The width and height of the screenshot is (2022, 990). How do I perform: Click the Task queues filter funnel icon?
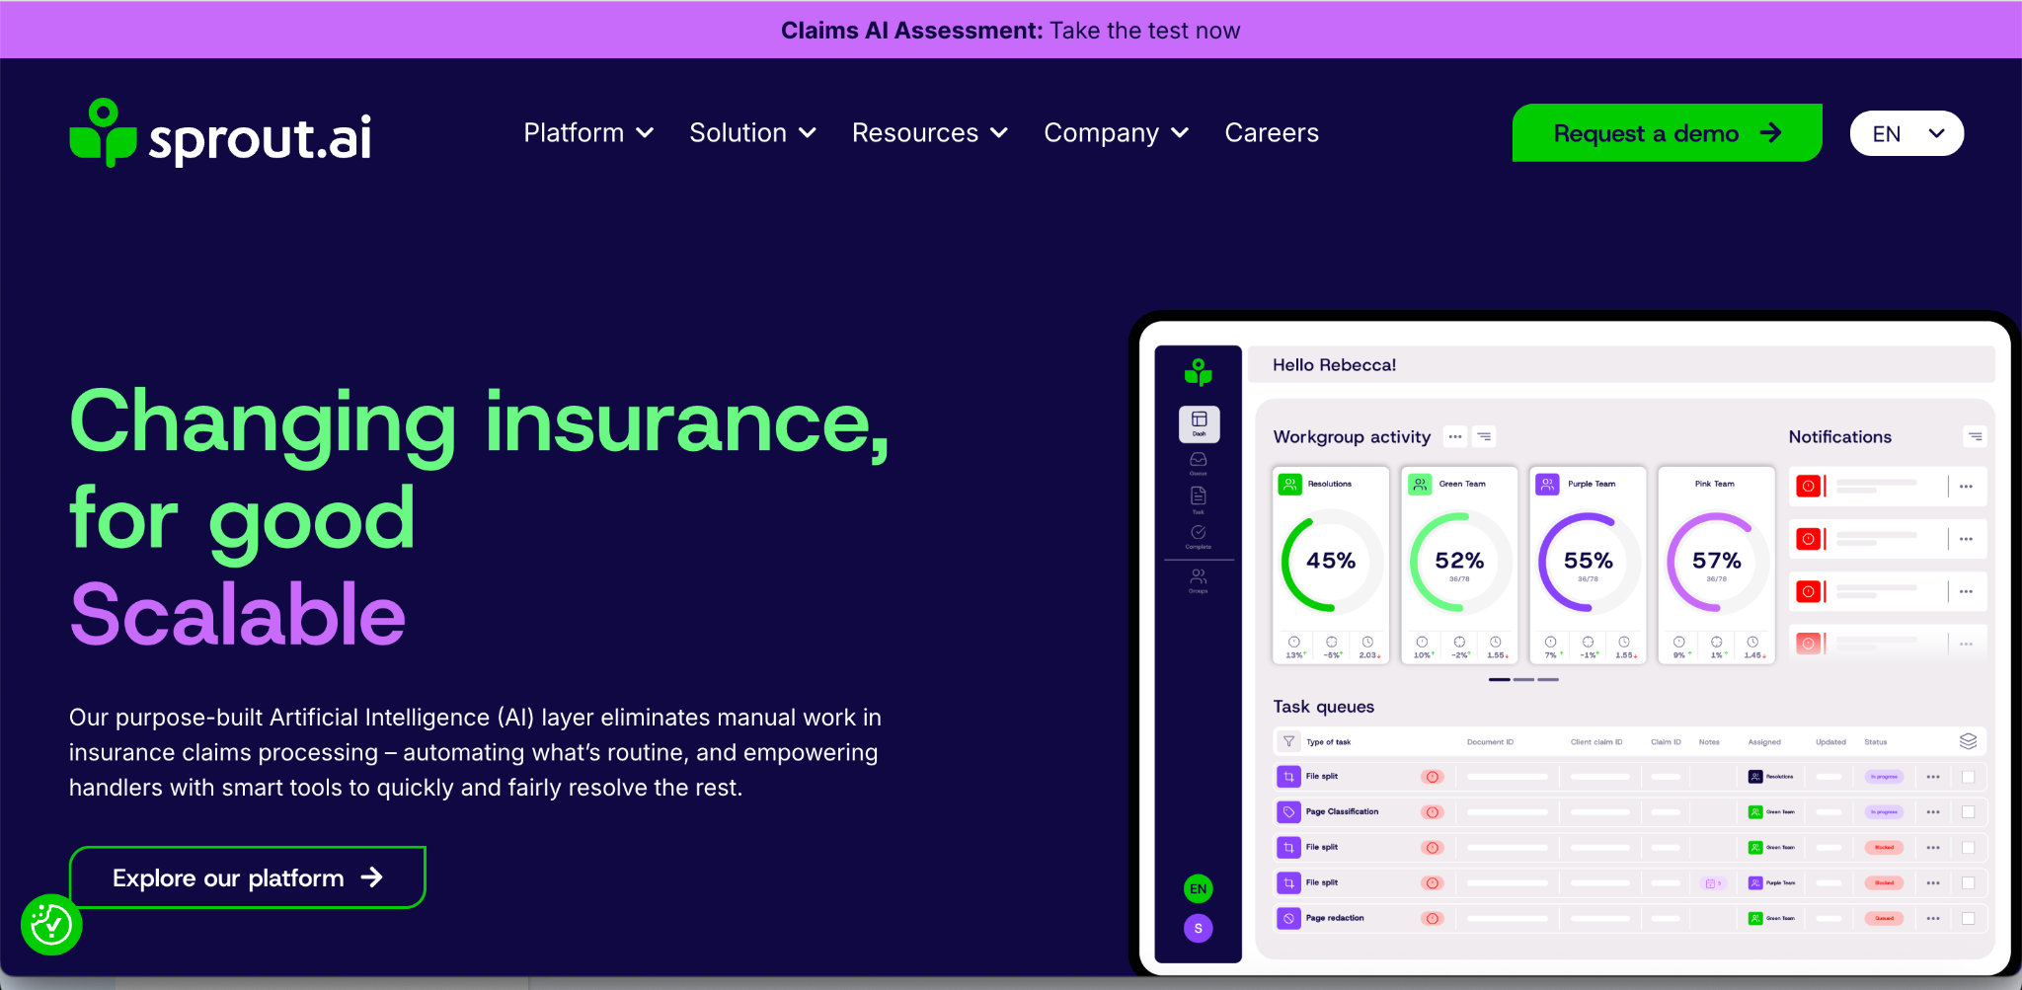coord(1288,741)
